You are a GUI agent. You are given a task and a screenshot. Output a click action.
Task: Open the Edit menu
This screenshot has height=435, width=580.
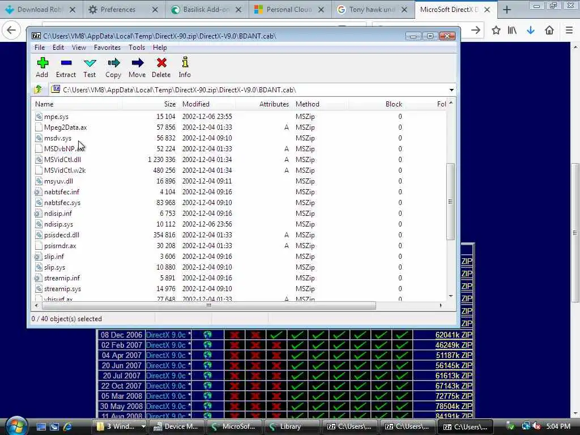point(58,48)
